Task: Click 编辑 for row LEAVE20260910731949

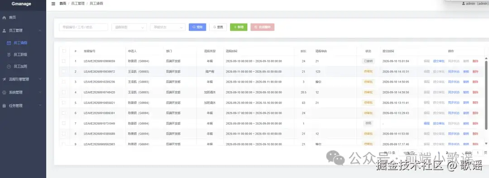Action: click(427, 123)
